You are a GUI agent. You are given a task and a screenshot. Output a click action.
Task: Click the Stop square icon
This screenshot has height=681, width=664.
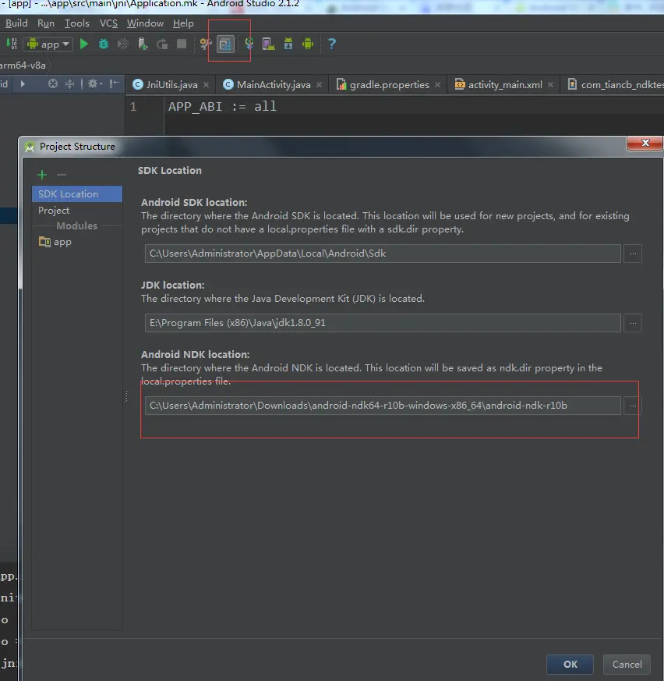182,44
